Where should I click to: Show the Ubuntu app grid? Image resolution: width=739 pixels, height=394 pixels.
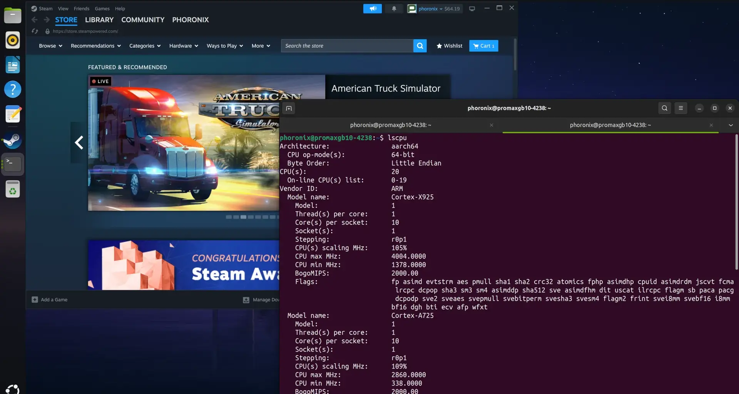click(13, 389)
